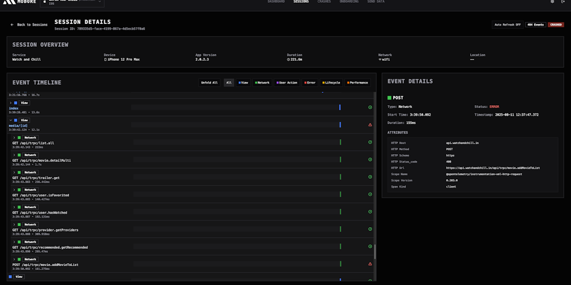This screenshot has height=285, width=571.
Task: Switch to the Crashes tab
Action: tap(324, 2)
